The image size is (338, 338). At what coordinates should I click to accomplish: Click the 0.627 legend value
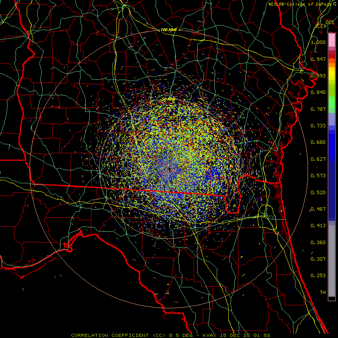(318, 159)
